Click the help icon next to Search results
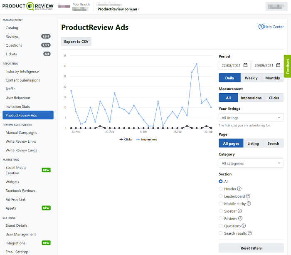 click(250, 233)
